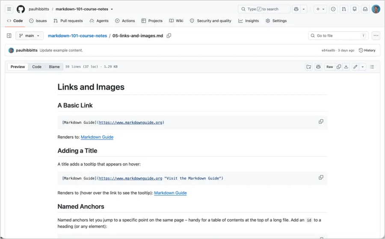Open file in github.dev icon
Screen dimensions: 385x239
[308, 67]
